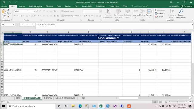
Task: Switch to the Datos ribbon tab
Action: pos(59,6)
